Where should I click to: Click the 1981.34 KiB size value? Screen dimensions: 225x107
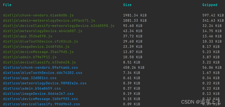(135, 15)
